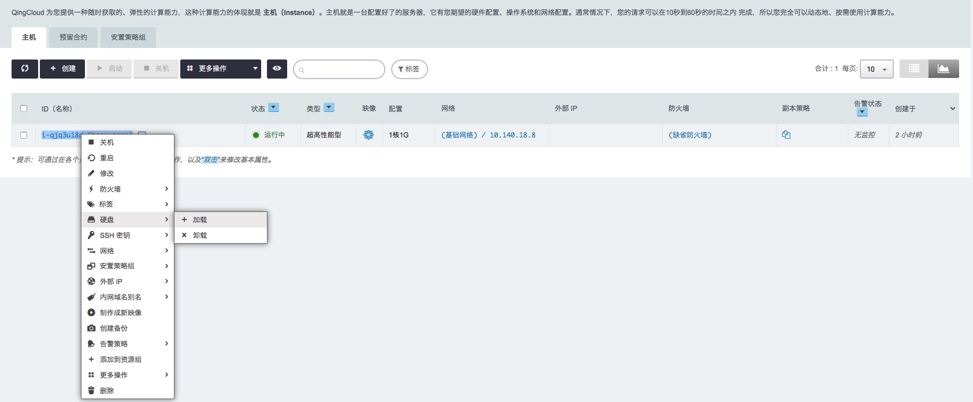Click the image icon in host row
Viewport: 973px width, 402px height.
coord(369,135)
